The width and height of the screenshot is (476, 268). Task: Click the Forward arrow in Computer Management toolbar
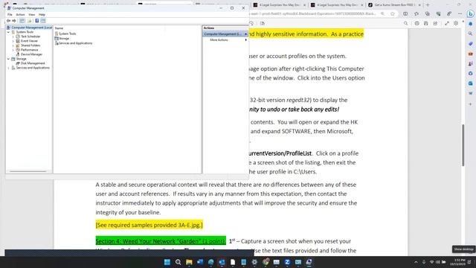click(x=14, y=21)
